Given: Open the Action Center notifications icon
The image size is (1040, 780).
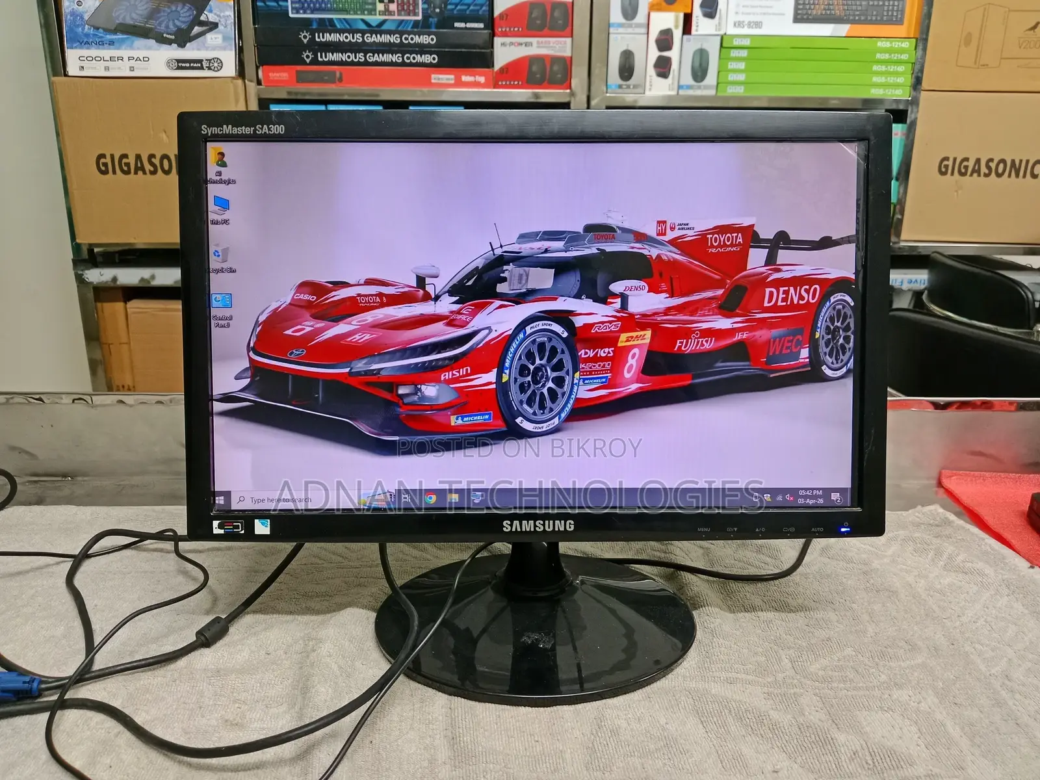Looking at the screenshot, I should [x=837, y=498].
